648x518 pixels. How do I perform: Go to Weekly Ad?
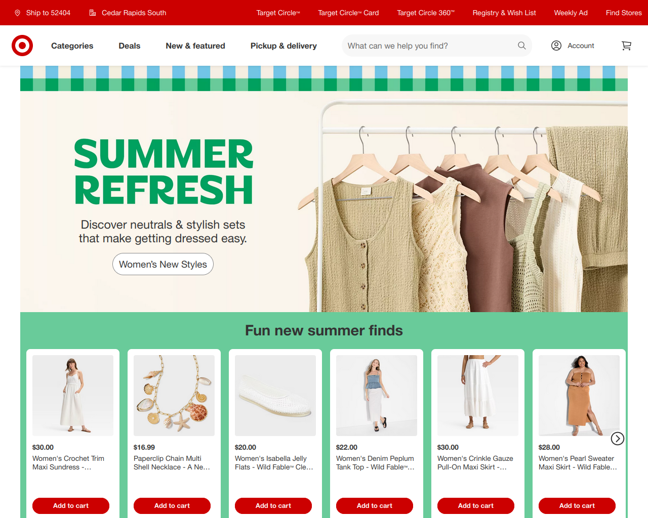(571, 13)
